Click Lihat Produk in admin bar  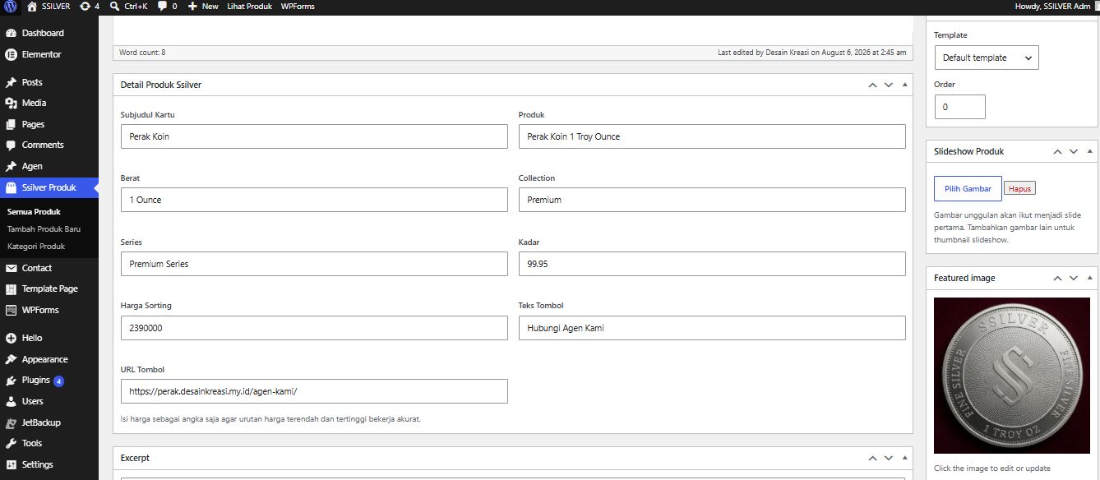click(249, 6)
